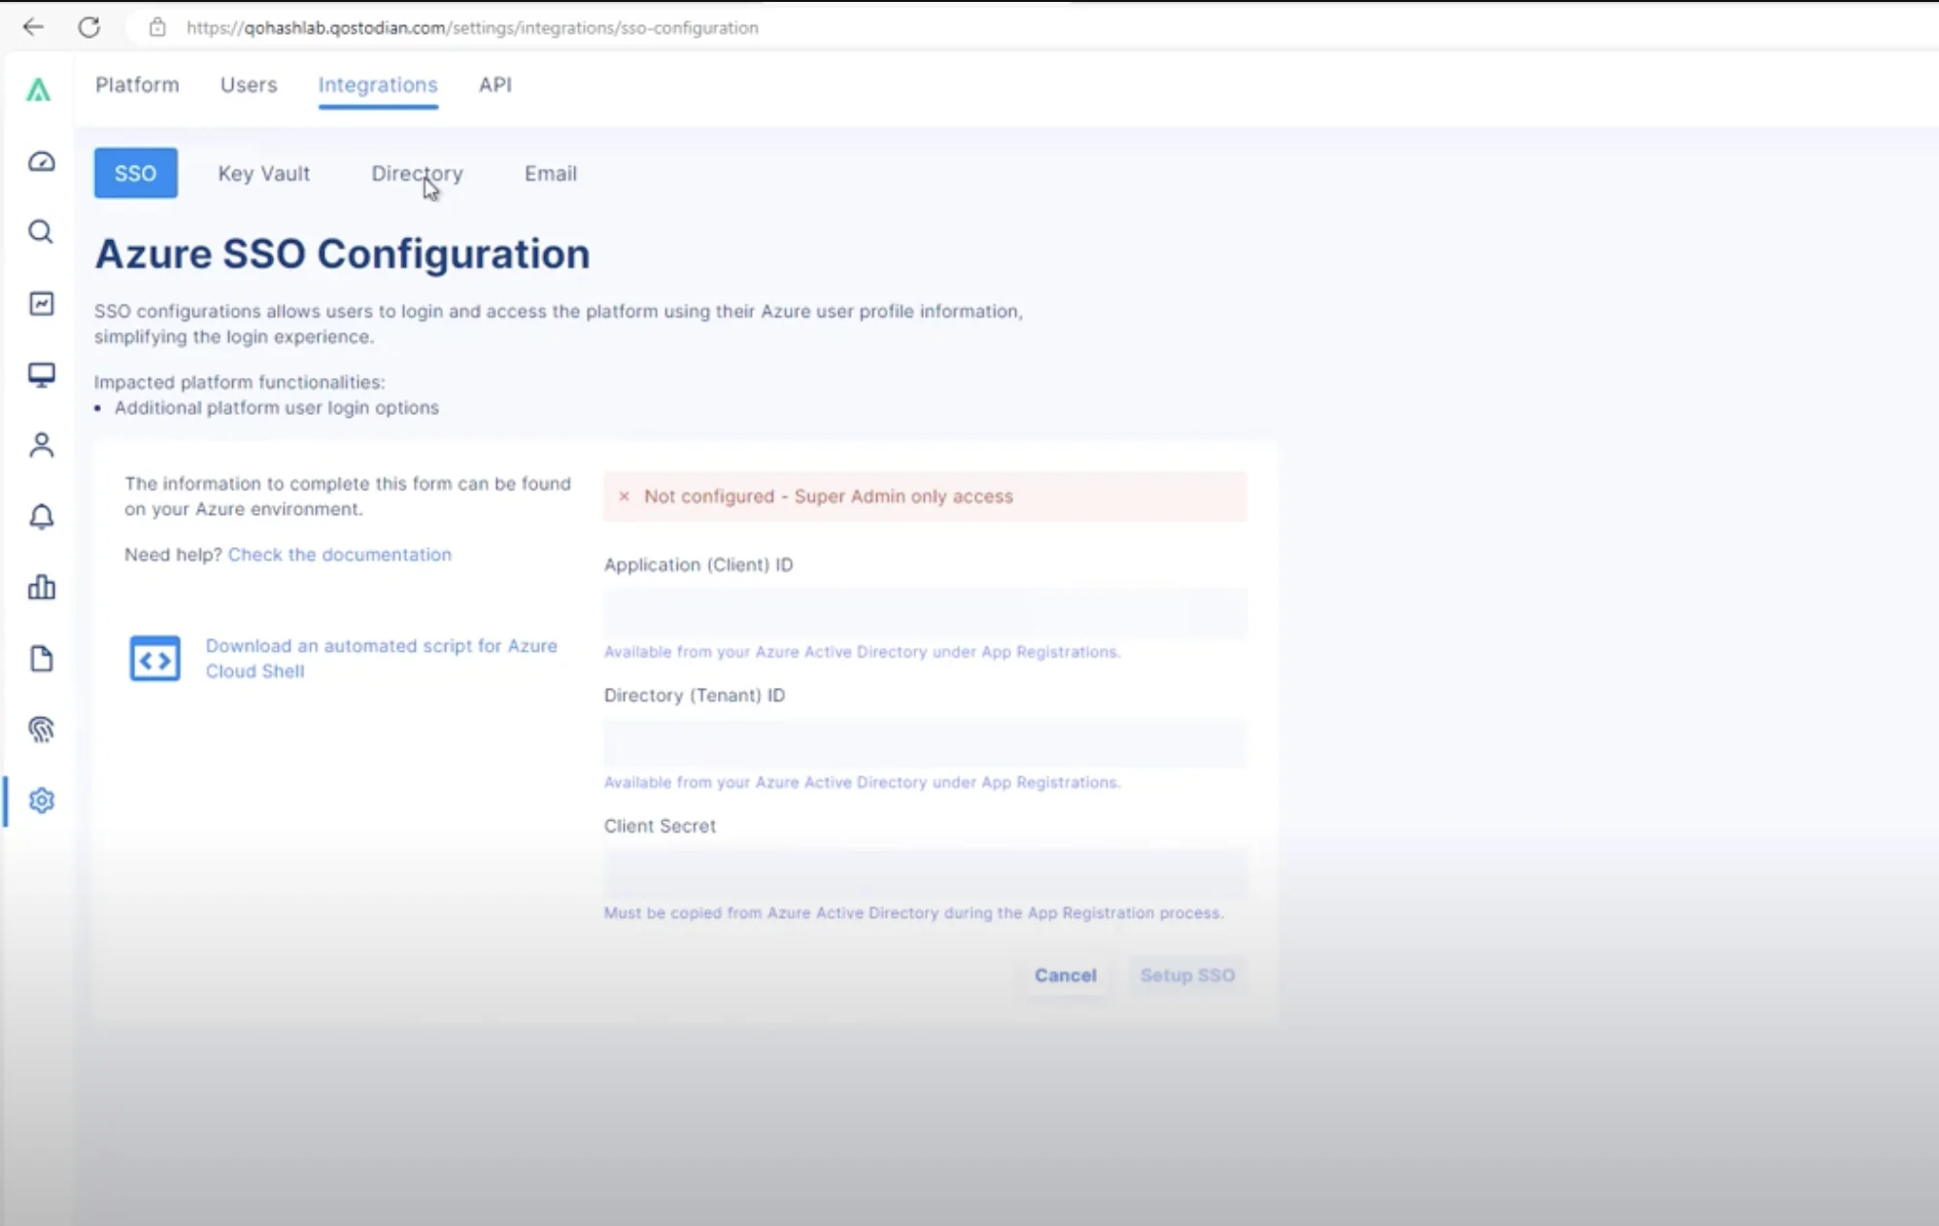Click the Qostodian logo icon
This screenshot has height=1226, width=1939.
pyautogui.click(x=38, y=90)
